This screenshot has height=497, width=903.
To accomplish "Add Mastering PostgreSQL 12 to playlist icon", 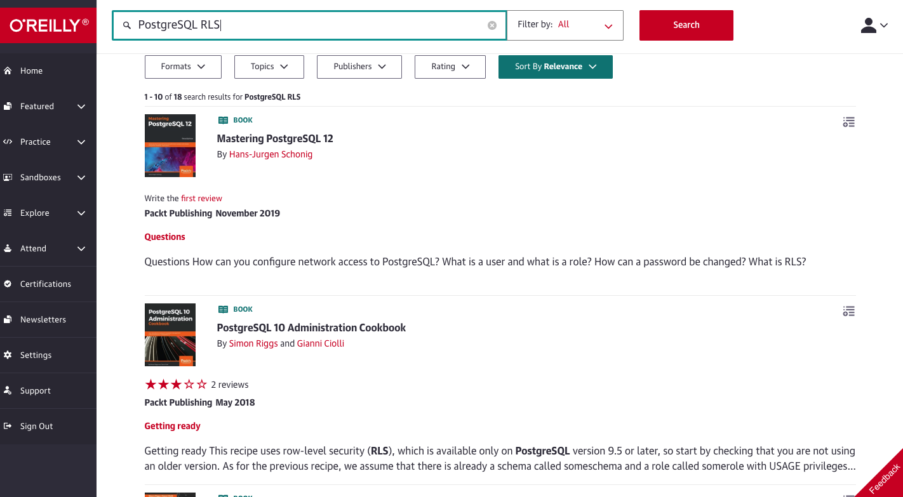I will [x=848, y=122].
